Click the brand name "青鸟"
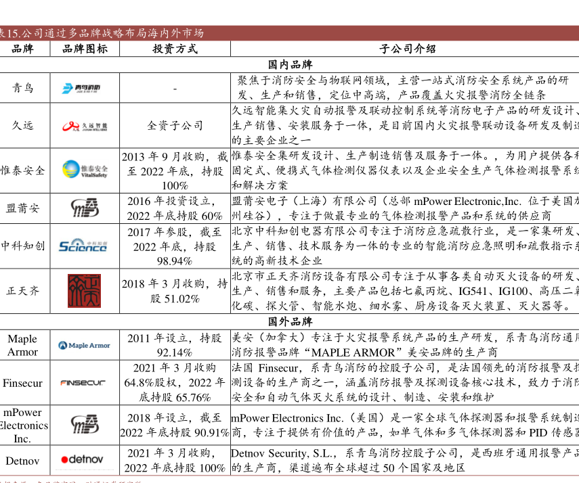The image size is (579, 483). (x=22, y=88)
